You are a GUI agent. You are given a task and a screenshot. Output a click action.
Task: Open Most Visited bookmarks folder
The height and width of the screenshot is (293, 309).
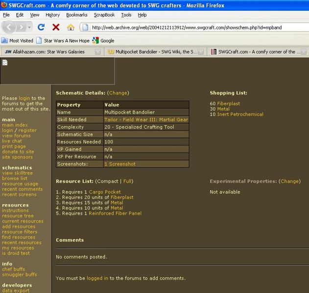click(x=18, y=41)
